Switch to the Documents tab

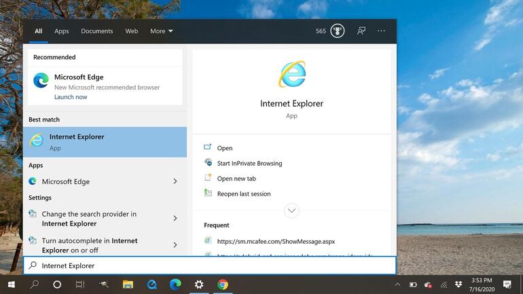click(97, 31)
